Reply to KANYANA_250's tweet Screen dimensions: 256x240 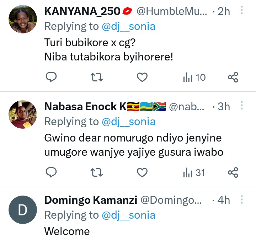tap(52, 77)
